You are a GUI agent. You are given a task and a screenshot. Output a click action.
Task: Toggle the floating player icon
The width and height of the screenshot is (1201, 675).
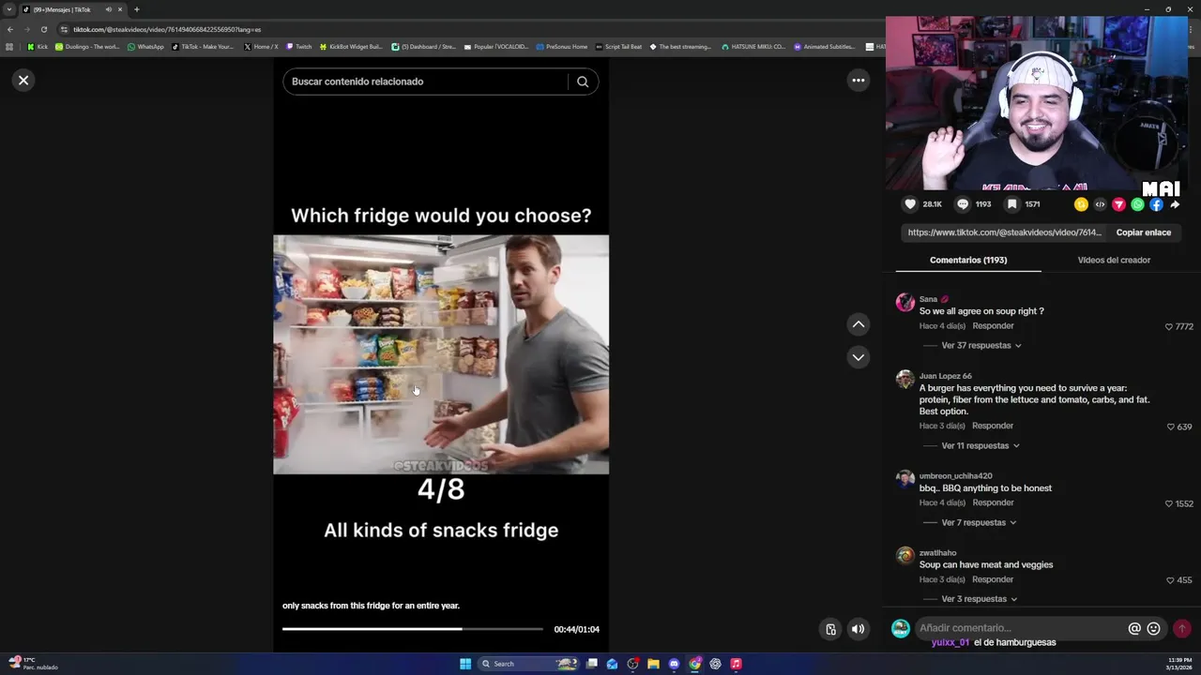click(x=830, y=629)
